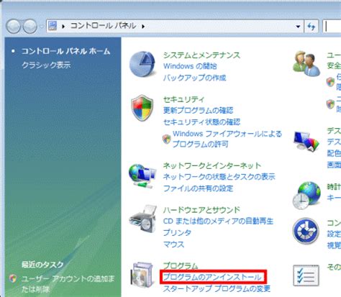Screen dimensions: 341x297
Task: Click the Hardware and Sound printer icon
Action: [x=143, y=219]
